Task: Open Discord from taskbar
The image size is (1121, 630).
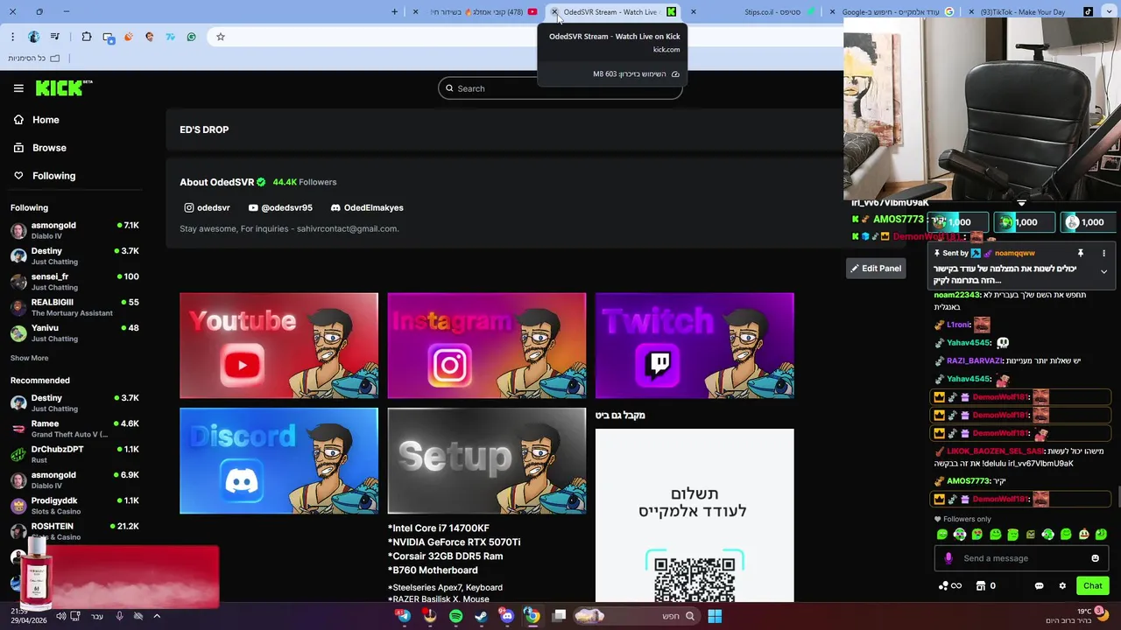Action: [507, 617]
